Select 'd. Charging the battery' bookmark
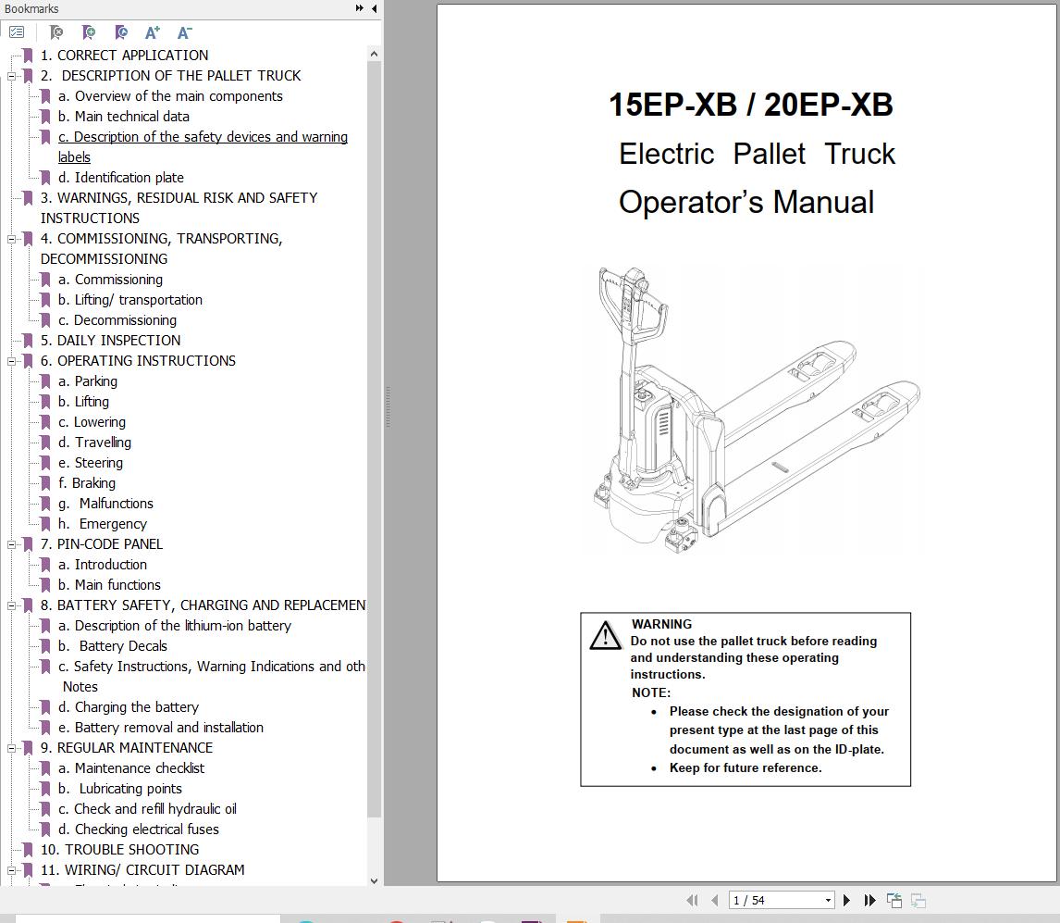Screen dimensions: 1060x923 [129, 707]
